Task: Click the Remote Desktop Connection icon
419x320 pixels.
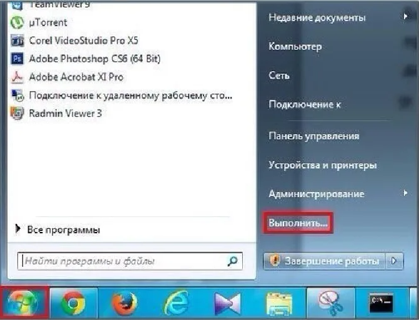Action: (17, 95)
